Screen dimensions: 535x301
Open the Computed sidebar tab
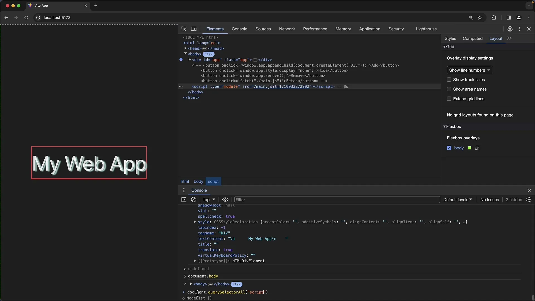(473, 38)
